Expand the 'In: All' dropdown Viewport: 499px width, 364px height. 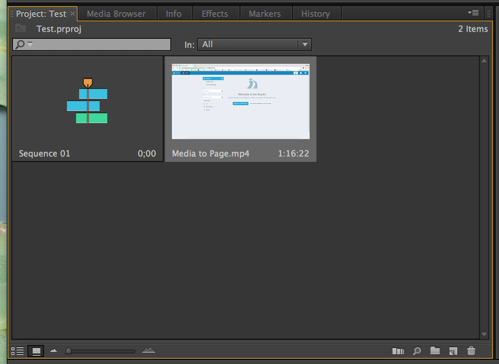pyautogui.click(x=305, y=44)
